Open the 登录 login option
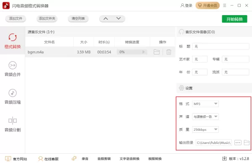252x163 pixels. (186, 5)
